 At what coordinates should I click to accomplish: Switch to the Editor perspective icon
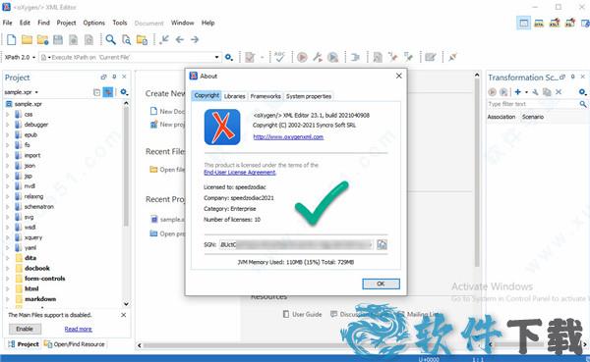tap(523, 23)
